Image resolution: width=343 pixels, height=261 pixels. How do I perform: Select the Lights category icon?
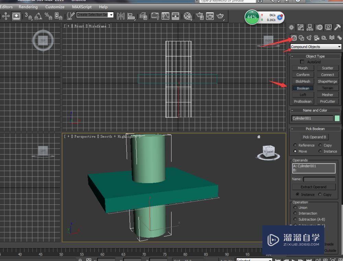309,38
